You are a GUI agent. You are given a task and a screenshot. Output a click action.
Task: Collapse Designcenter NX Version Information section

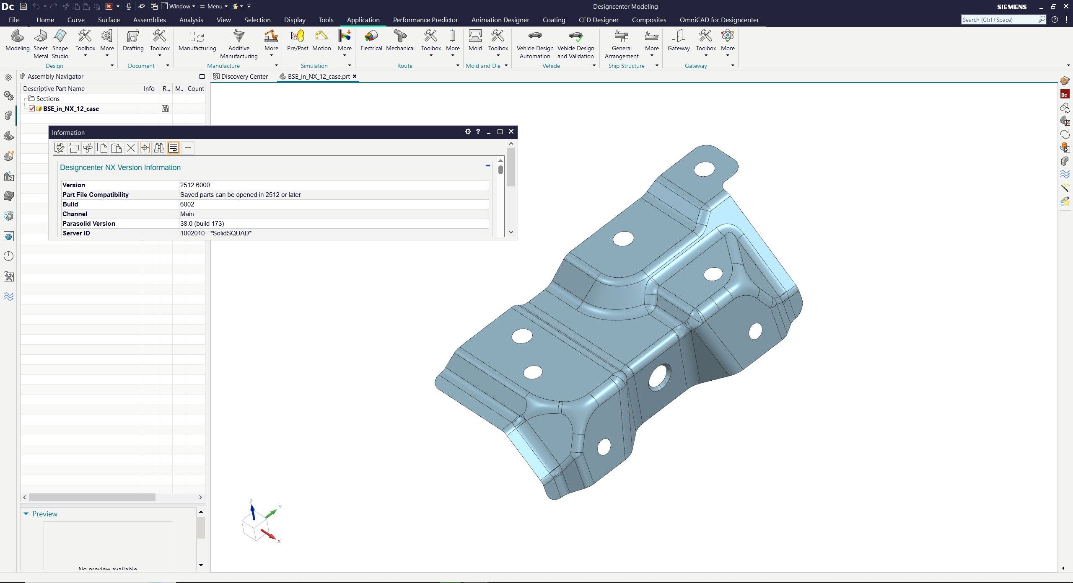pos(488,166)
